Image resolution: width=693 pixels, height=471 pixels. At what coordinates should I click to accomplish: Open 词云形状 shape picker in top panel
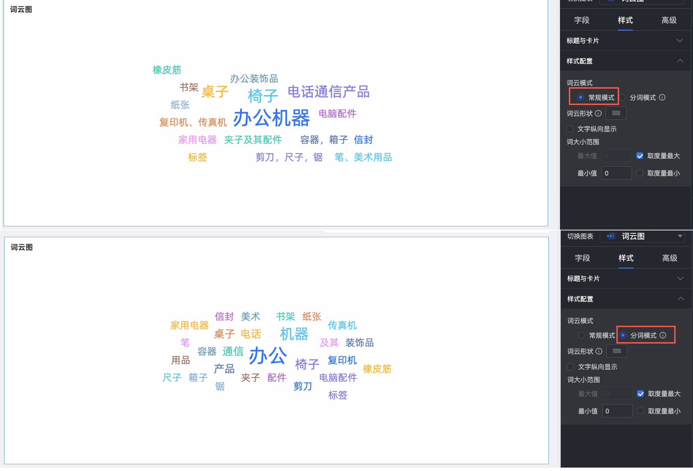[x=616, y=113]
